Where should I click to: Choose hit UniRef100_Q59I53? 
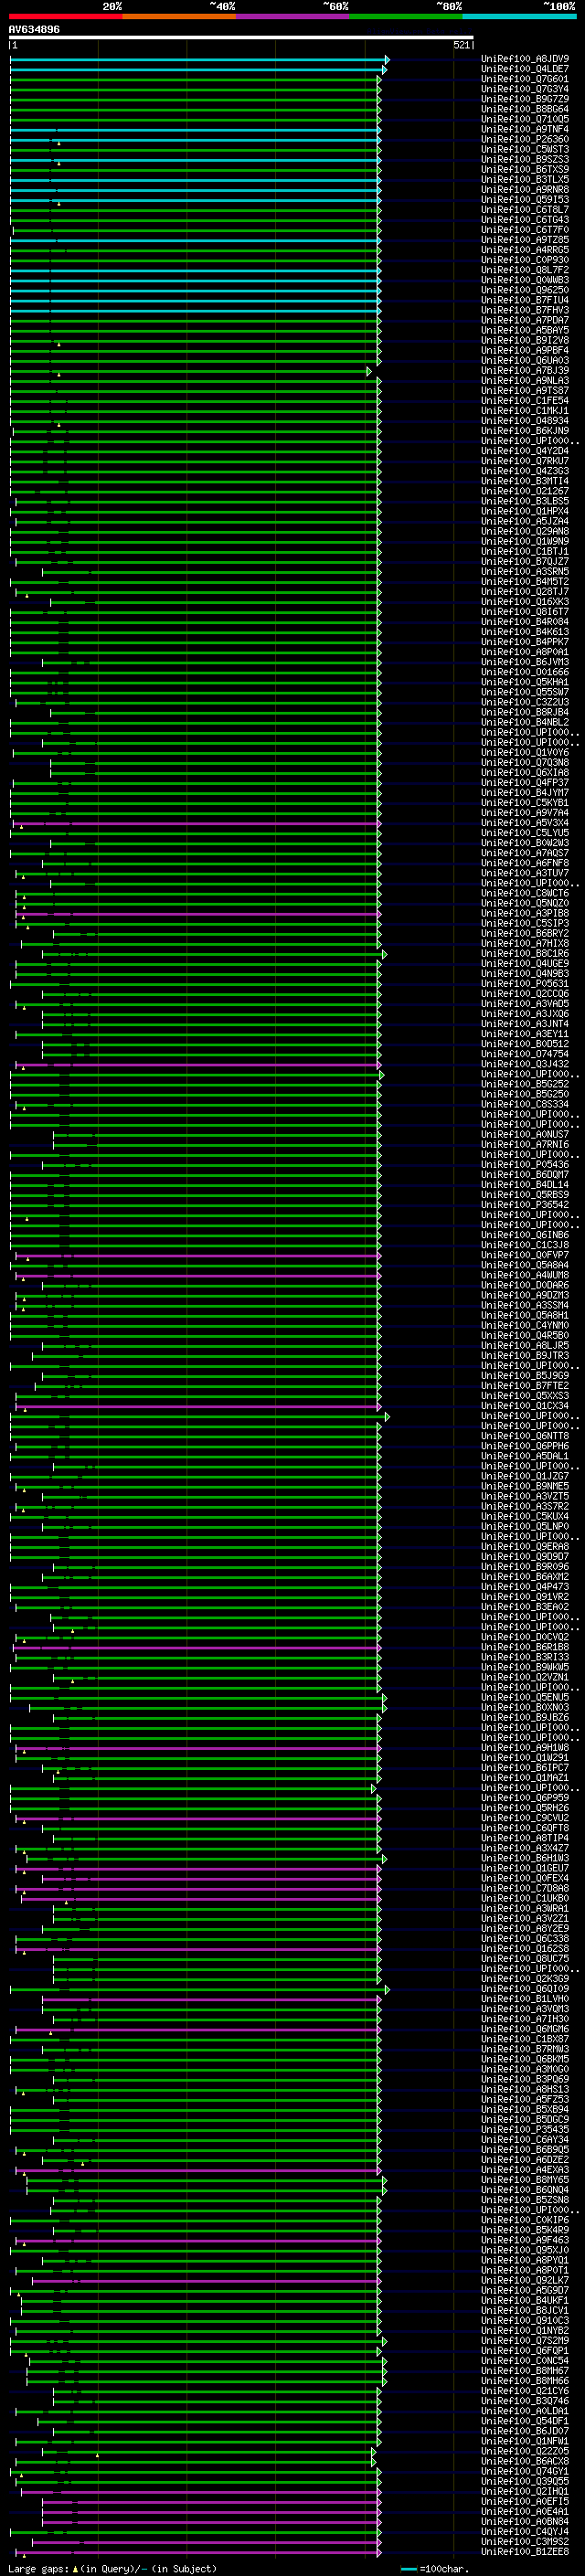click(525, 199)
